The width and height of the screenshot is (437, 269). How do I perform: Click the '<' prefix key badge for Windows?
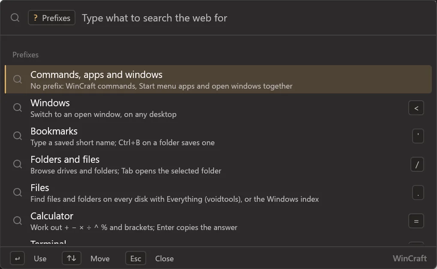[416, 108]
